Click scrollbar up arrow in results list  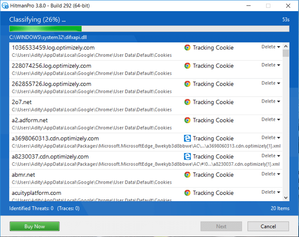pyautogui.click(x=286, y=46)
